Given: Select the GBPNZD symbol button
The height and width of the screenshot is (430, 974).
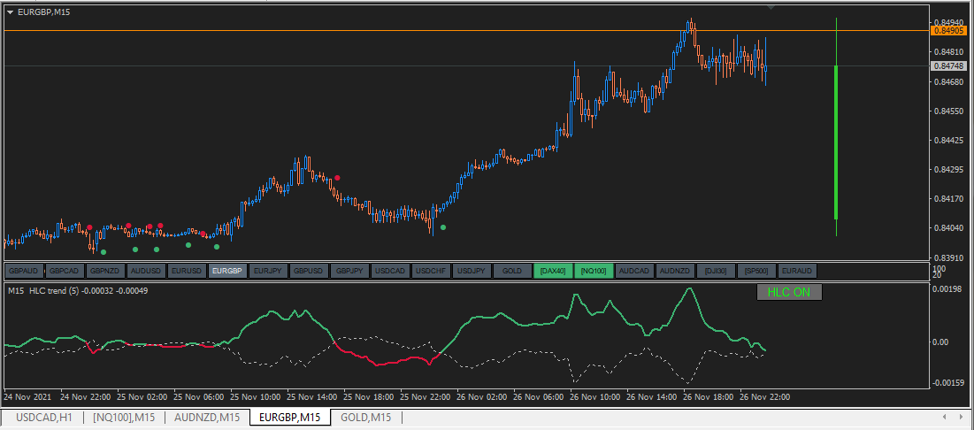Looking at the screenshot, I should pyautogui.click(x=105, y=271).
